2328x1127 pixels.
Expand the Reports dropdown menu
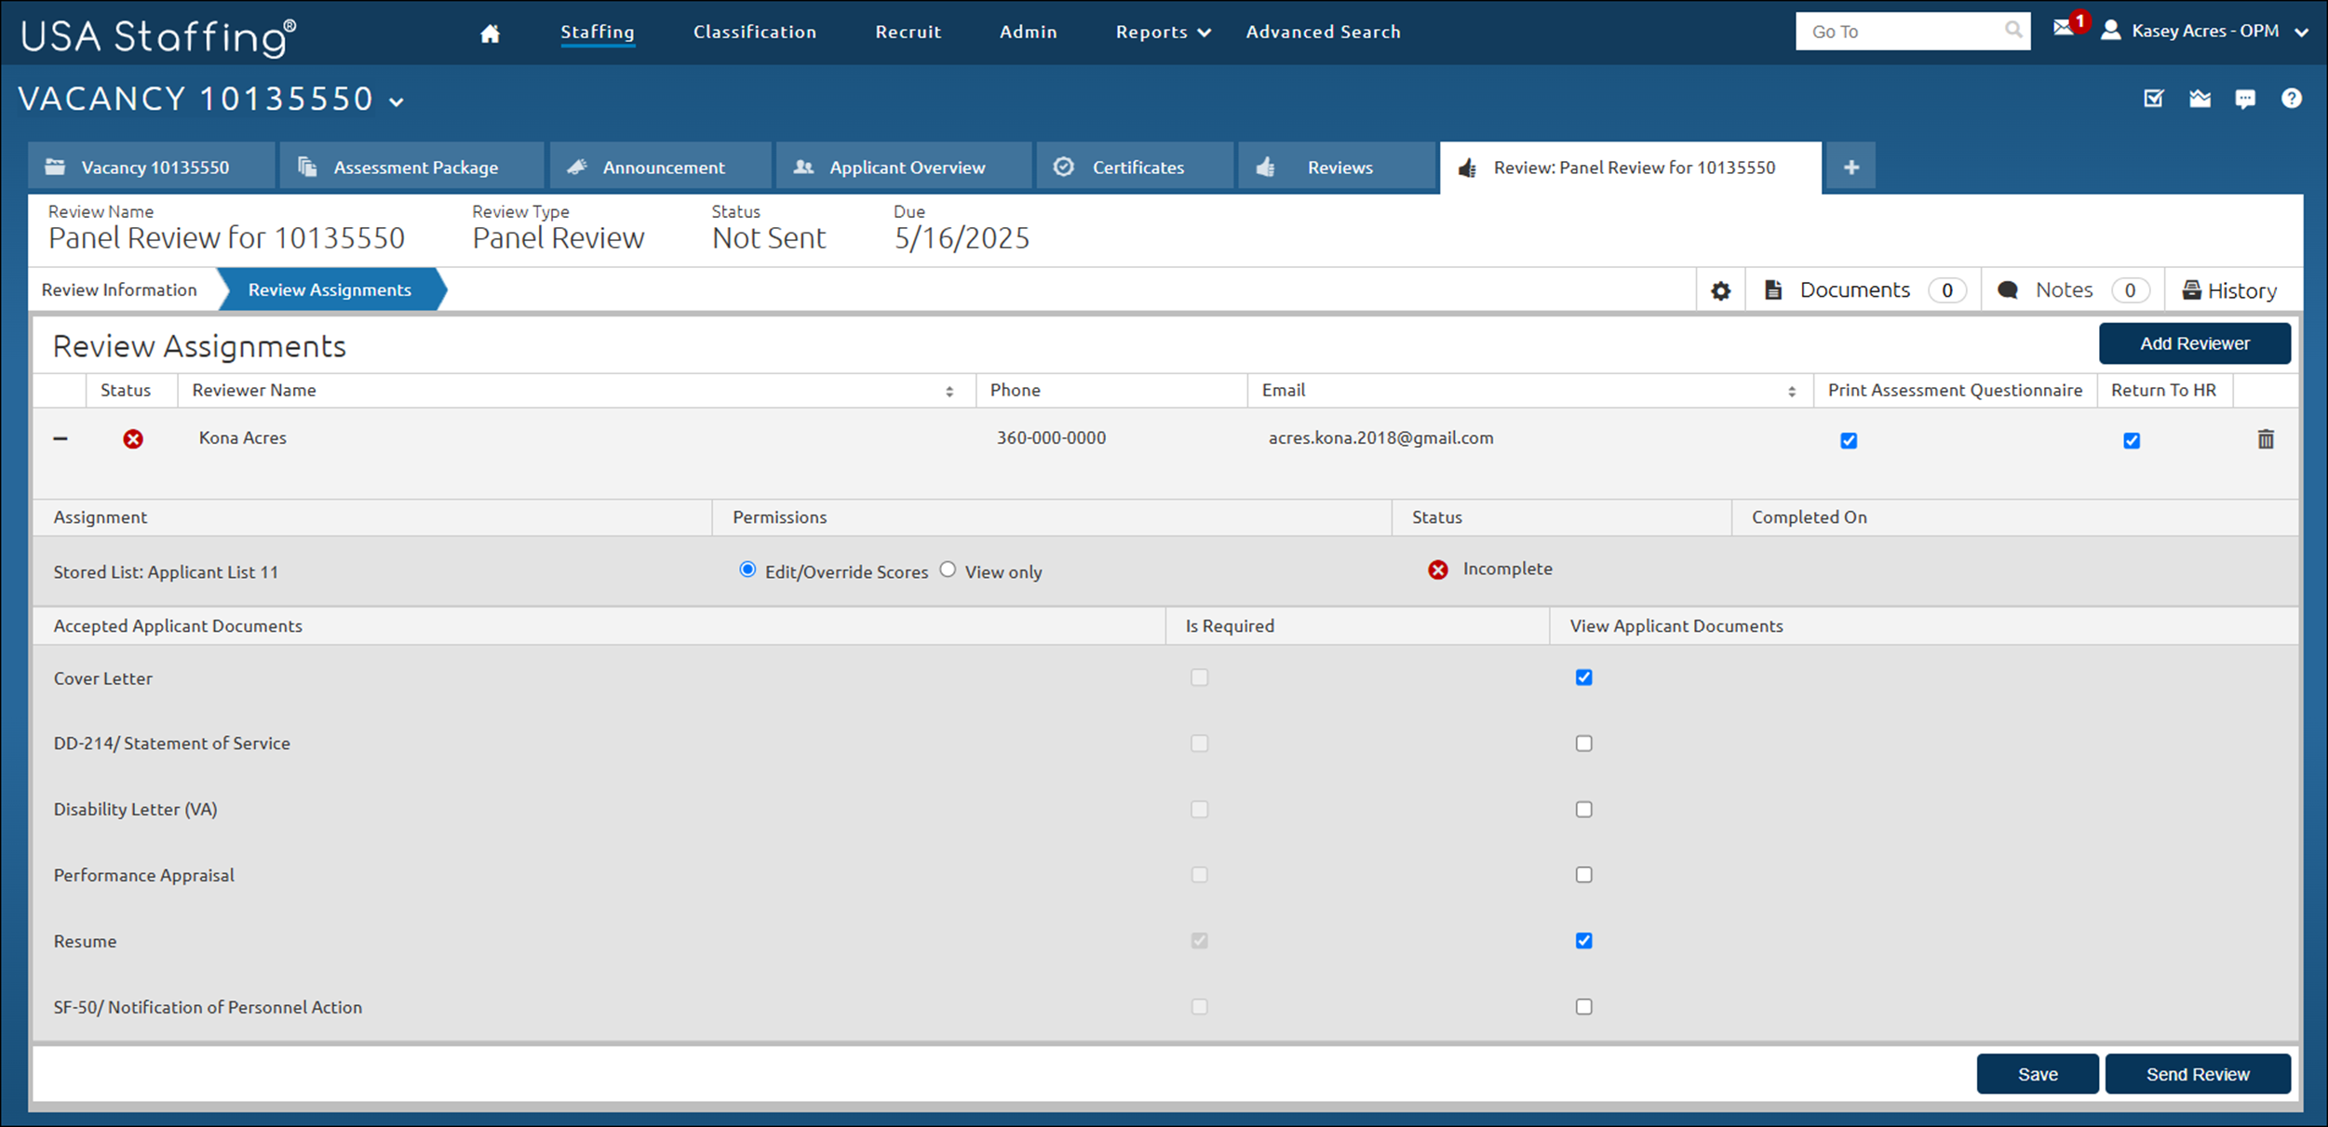tap(1162, 33)
